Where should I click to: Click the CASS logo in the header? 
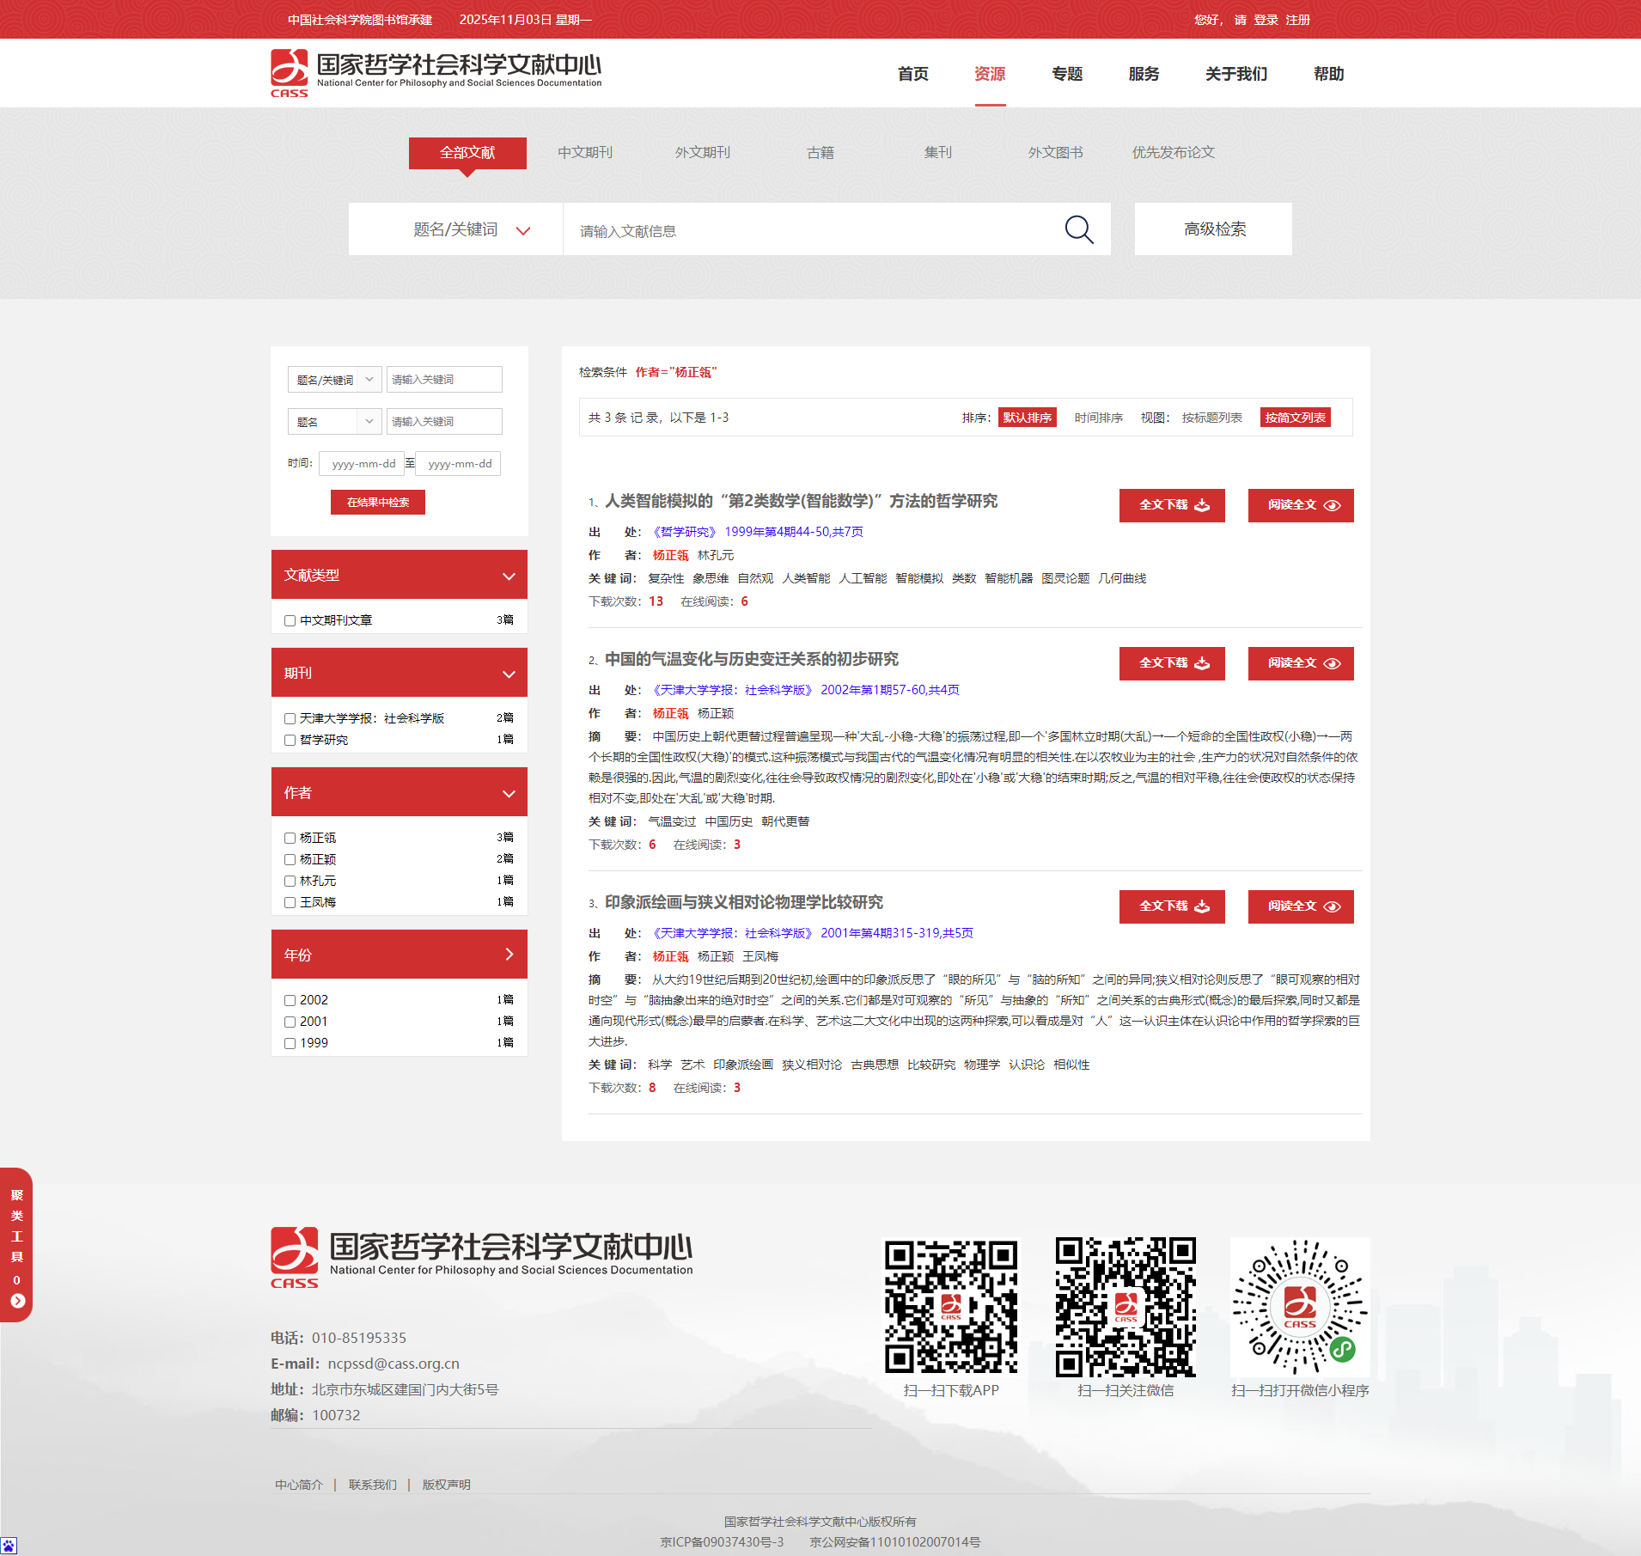pos(290,73)
